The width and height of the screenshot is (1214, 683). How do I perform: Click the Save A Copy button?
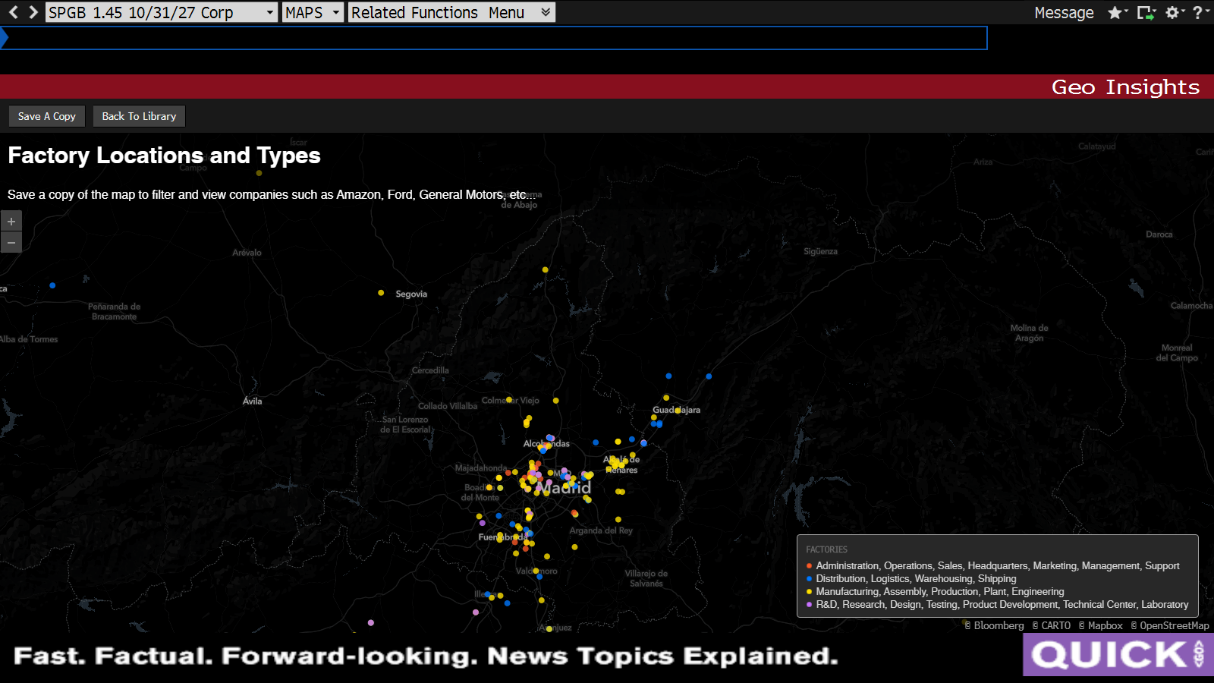[47, 116]
